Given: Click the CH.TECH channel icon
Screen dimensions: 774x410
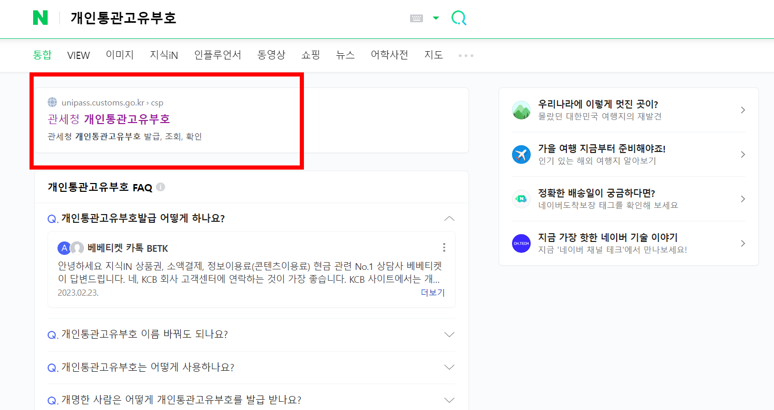Looking at the screenshot, I should pos(521,244).
